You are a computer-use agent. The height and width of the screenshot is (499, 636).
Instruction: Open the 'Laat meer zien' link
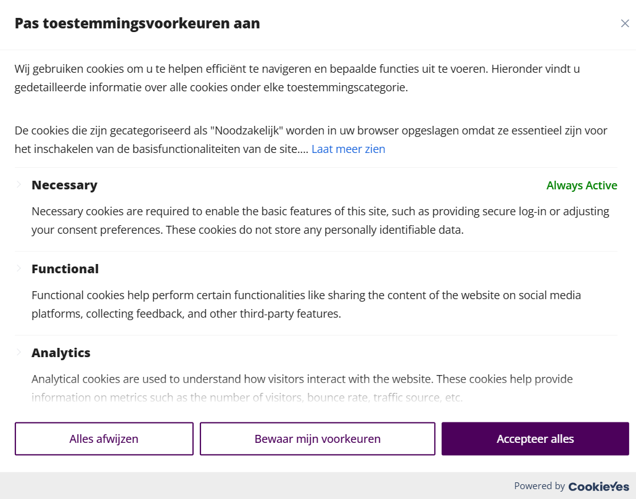click(348, 149)
